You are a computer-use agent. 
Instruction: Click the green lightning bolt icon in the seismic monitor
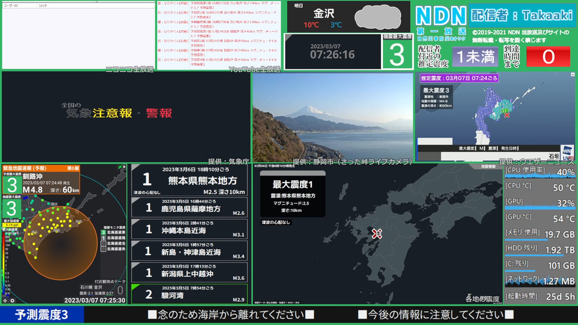click(x=119, y=167)
